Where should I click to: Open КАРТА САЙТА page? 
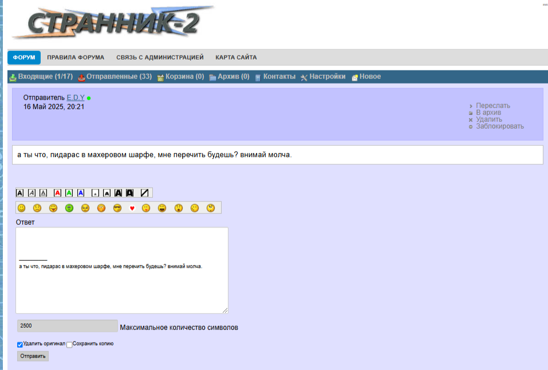point(236,57)
